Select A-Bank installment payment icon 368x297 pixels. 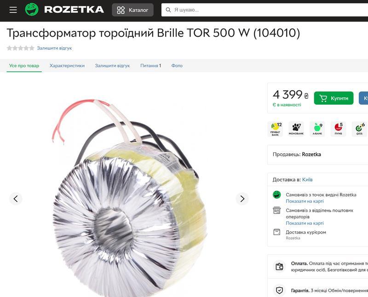point(317,128)
